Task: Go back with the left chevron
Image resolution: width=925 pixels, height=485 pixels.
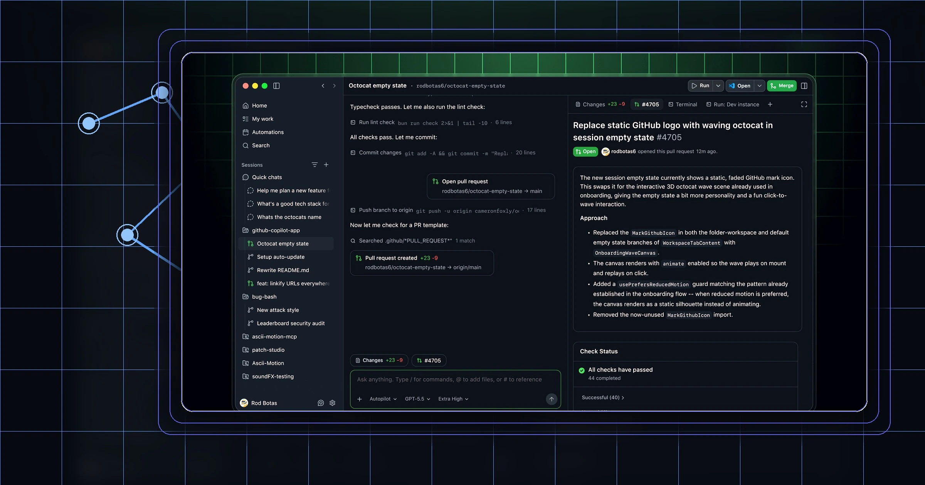Action: click(x=323, y=86)
